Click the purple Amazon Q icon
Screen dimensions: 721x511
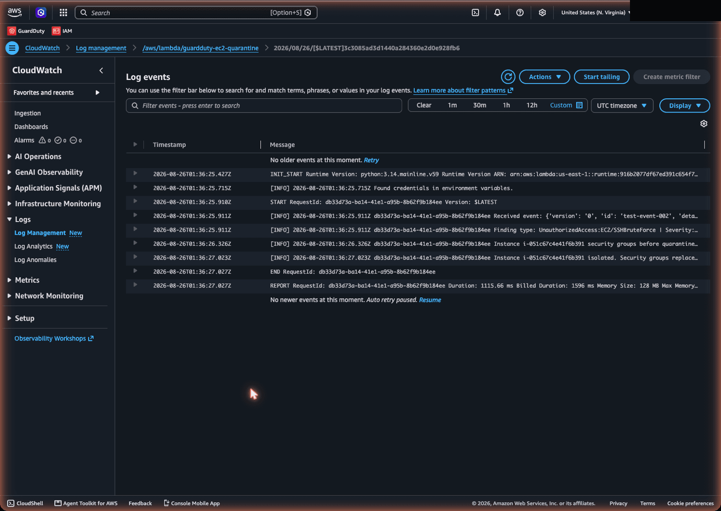41,12
